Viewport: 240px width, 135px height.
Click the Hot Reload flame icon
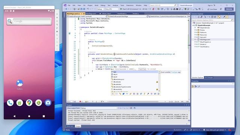pos(153,9)
